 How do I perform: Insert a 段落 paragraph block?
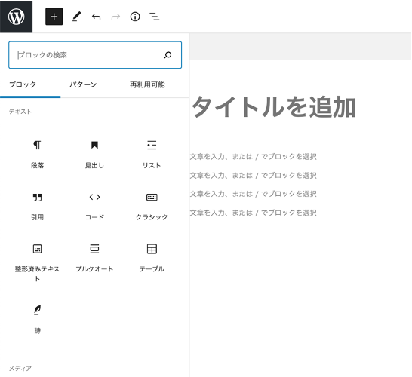(x=37, y=154)
